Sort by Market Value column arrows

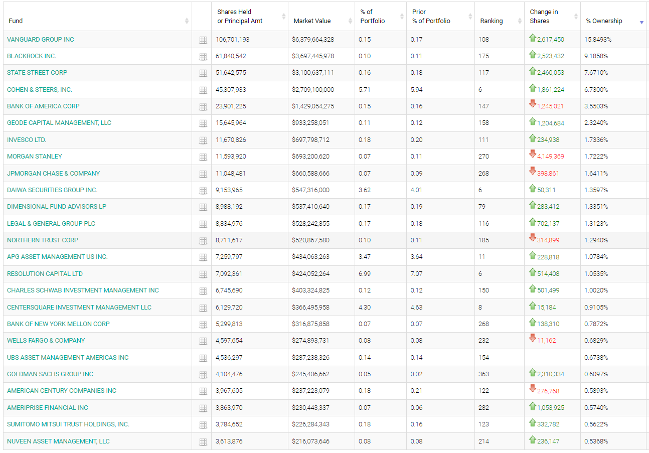pos(350,21)
